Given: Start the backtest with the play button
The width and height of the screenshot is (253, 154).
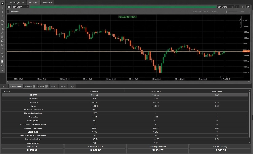Looking at the screenshot, I should (x=237, y=7).
